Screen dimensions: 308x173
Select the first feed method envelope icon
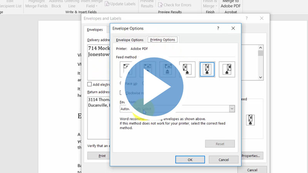[128, 69]
